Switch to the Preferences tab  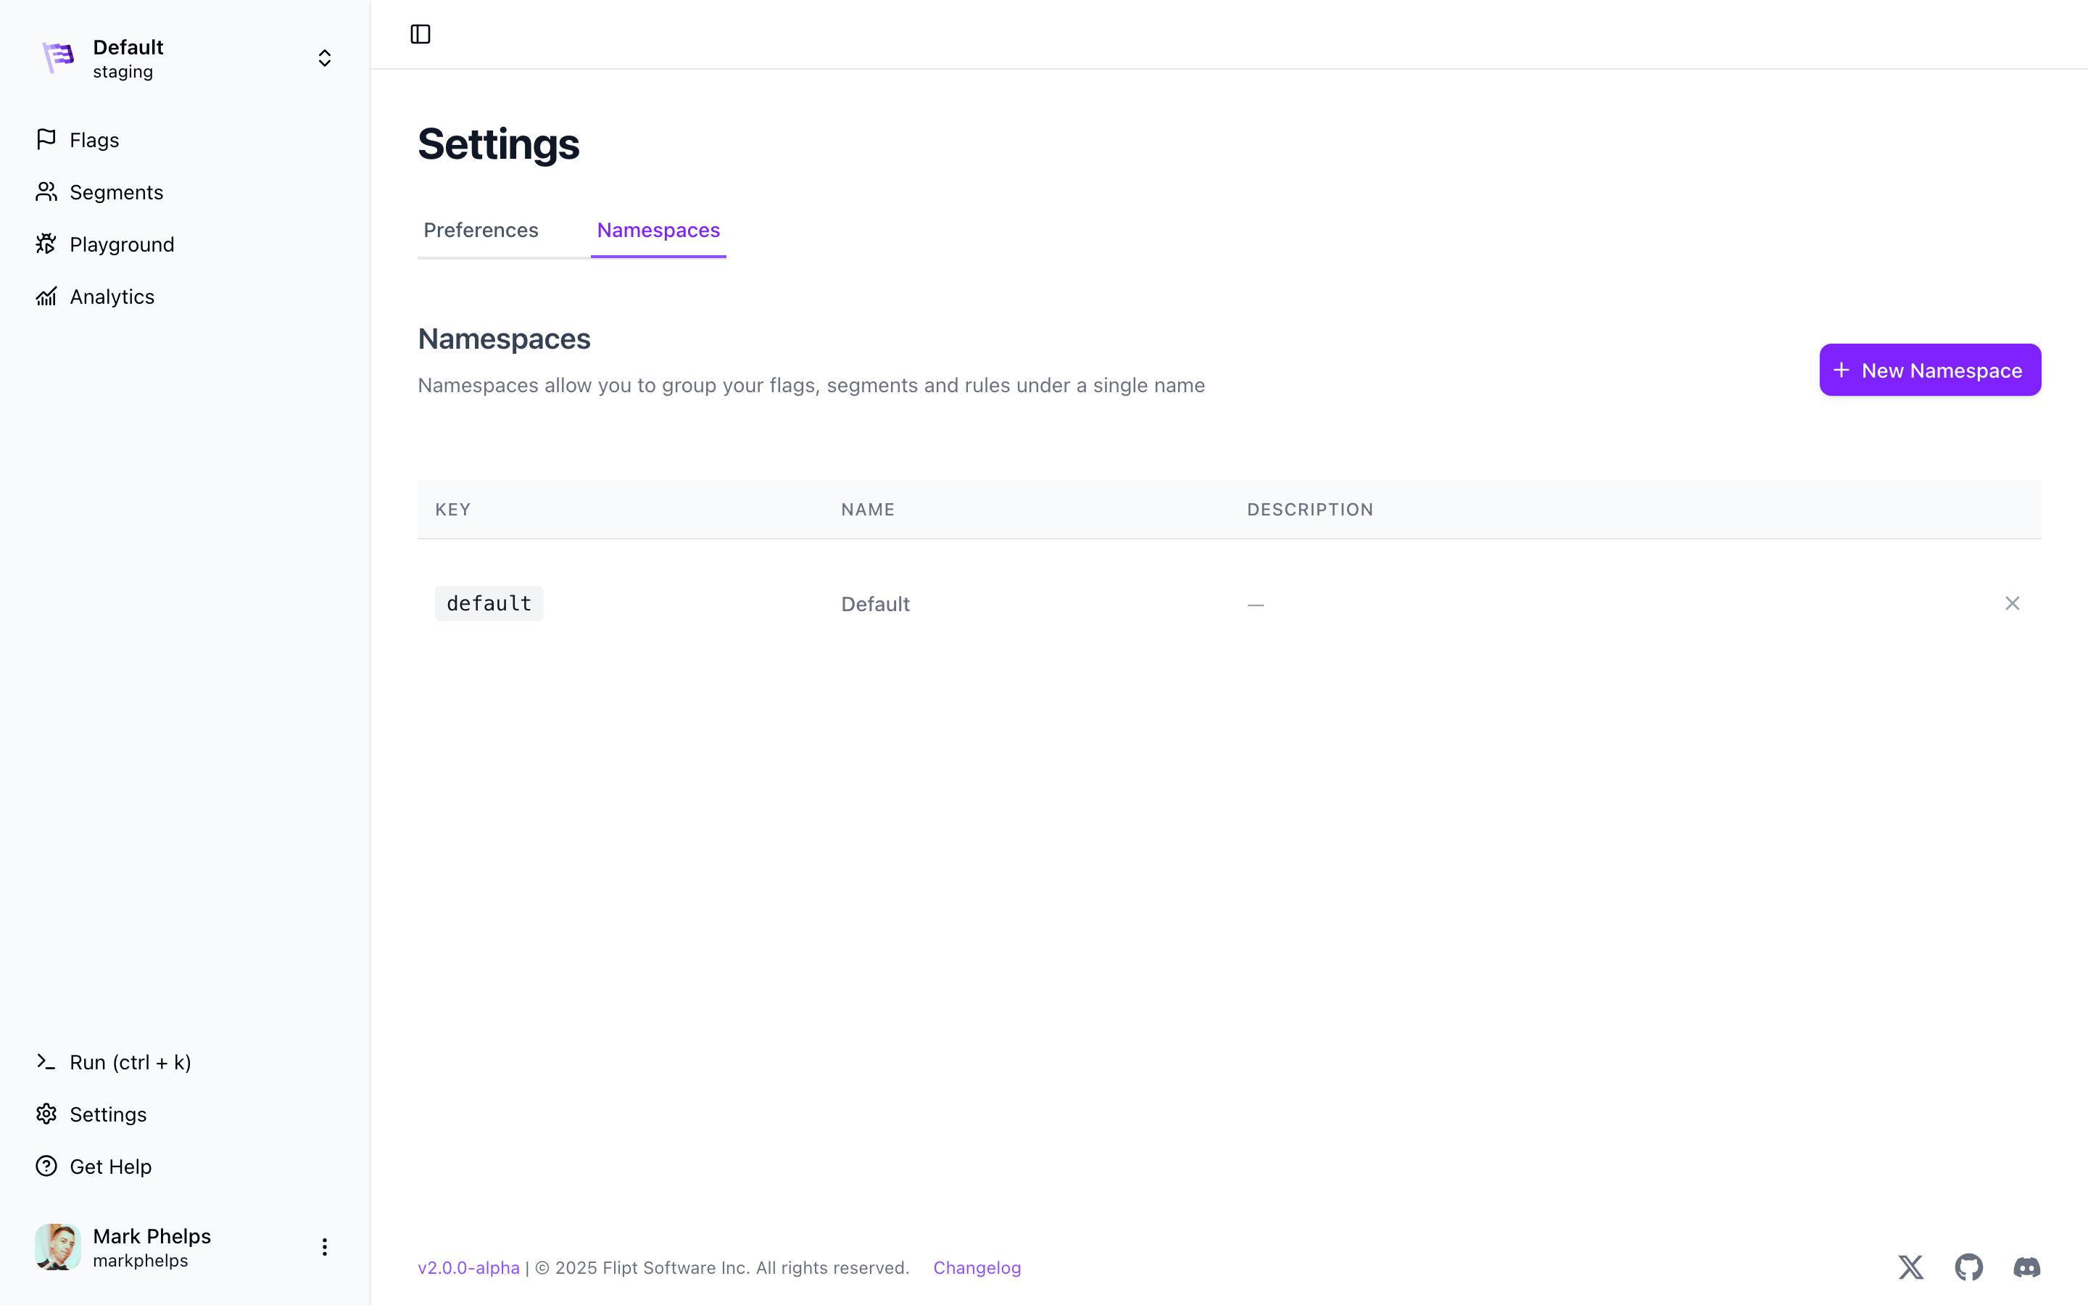(481, 231)
